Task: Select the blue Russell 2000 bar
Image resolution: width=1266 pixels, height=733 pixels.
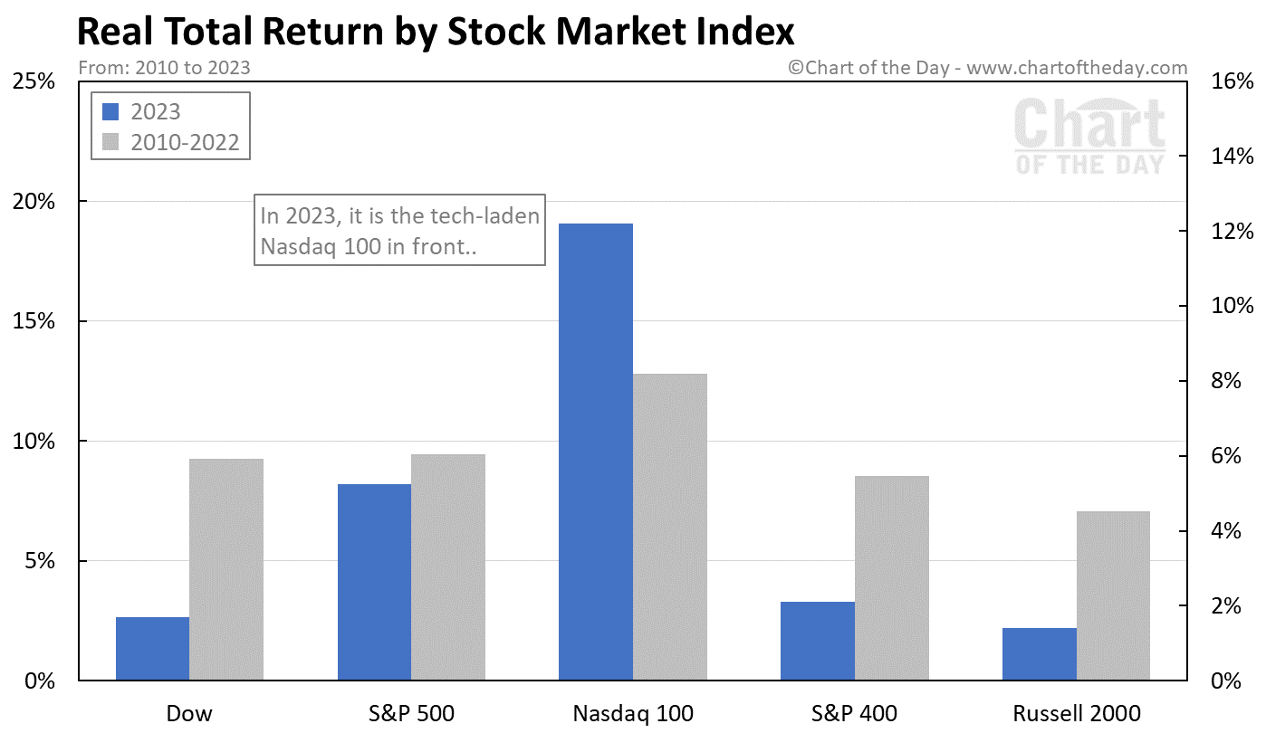Action: pos(1039,653)
